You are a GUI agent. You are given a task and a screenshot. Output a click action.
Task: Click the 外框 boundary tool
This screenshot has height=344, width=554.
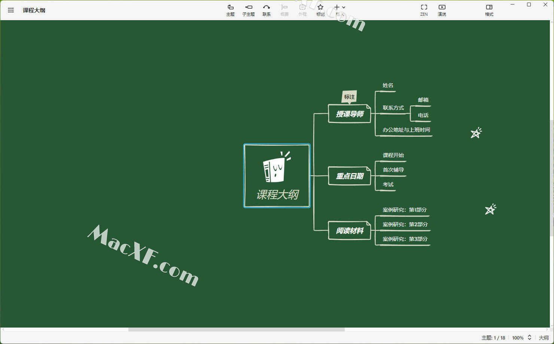pos(302,10)
